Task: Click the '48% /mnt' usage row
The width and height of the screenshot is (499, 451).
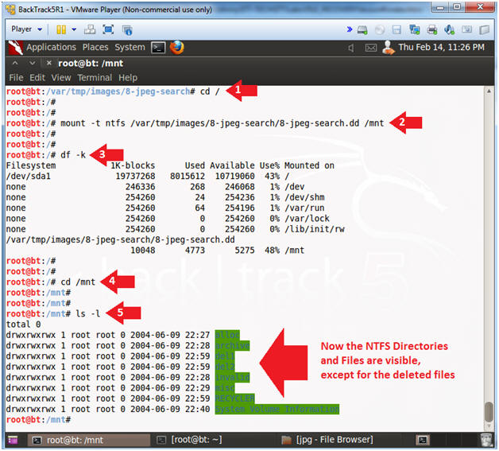Action: tap(218, 251)
